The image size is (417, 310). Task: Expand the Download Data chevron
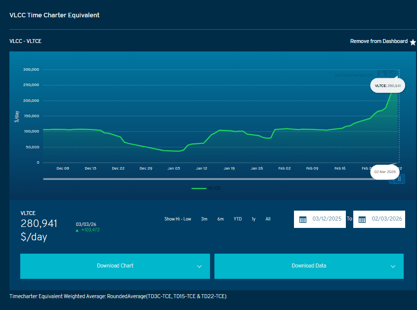coord(393,266)
